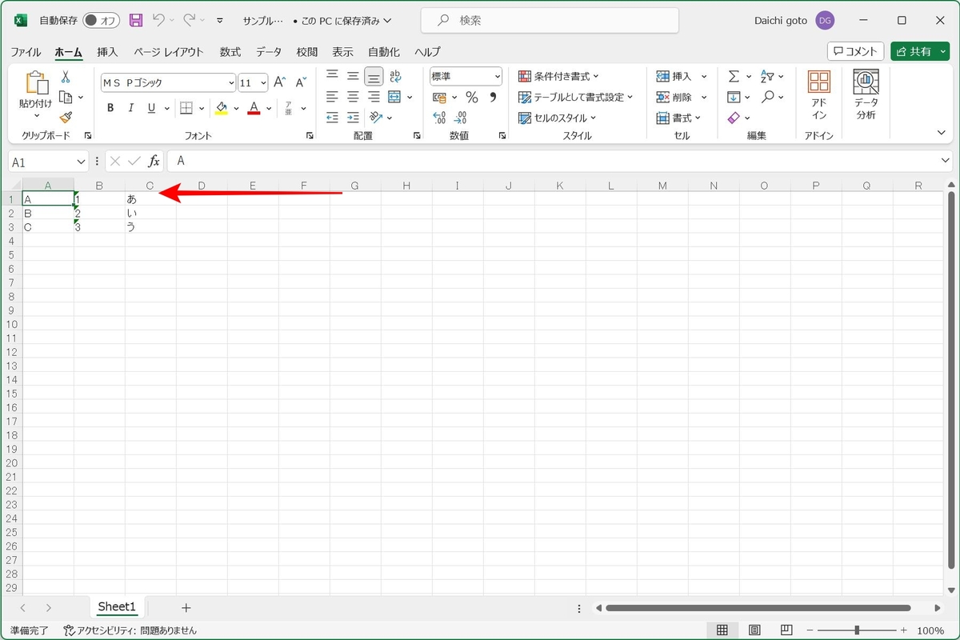Click the 削除 delete cells button
Image resolution: width=960 pixels, height=640 pixels.
point(674,97)
